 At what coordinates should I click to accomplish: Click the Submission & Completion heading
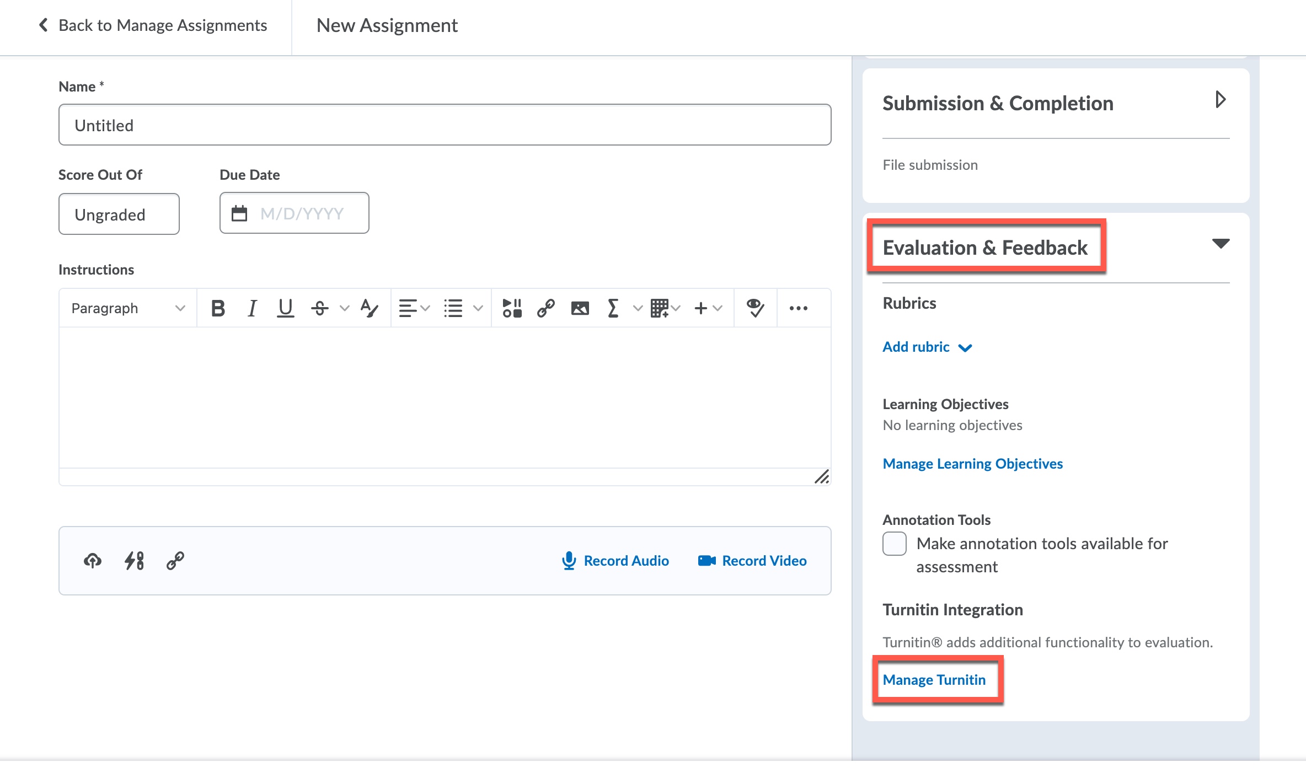point(998,103)
